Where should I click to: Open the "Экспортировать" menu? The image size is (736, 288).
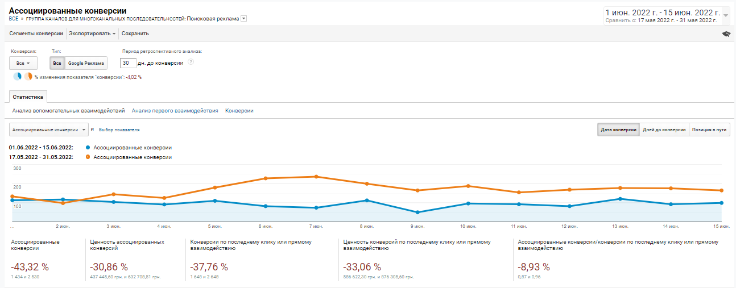click(x=92, y=34)
